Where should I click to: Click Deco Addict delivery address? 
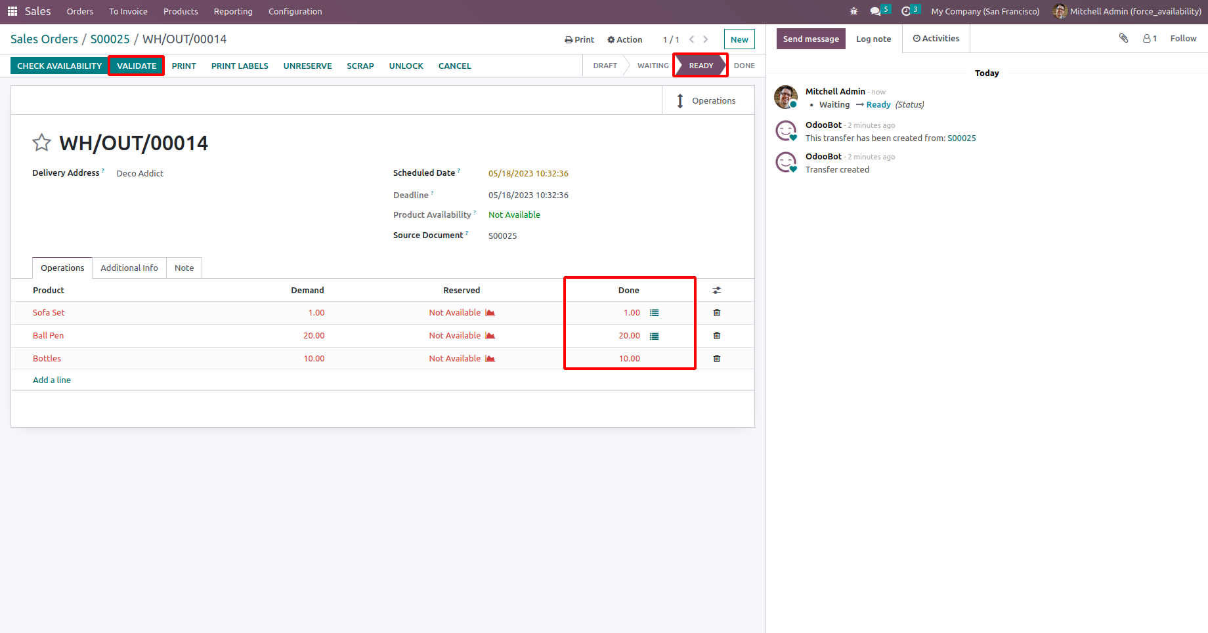pos(140,174)
